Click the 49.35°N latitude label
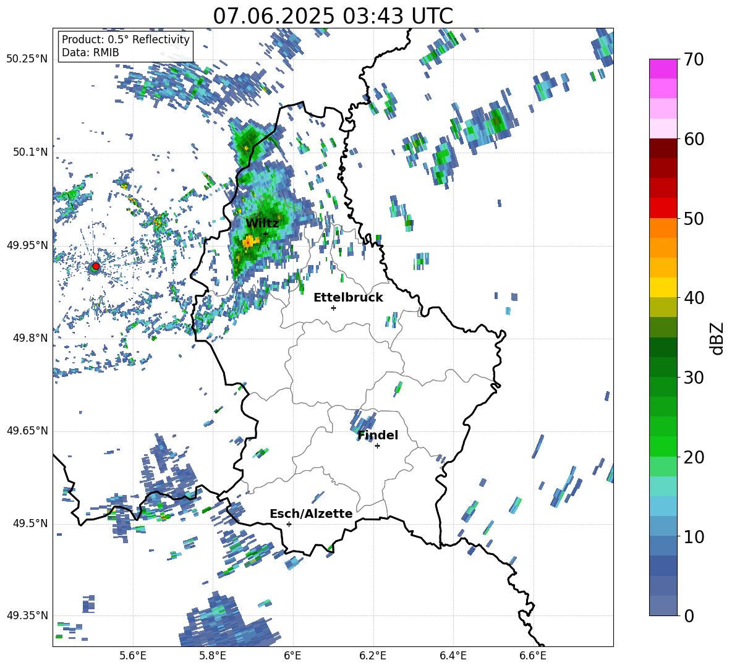Image resolution: width=732 pixels, height=668 pixels. [27, 615]
